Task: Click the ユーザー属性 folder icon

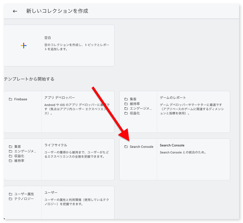Action: coord(11,194)
